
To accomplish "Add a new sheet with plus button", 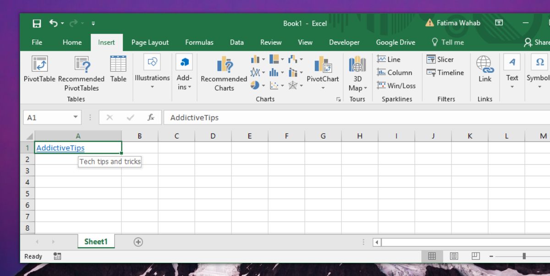I will 138,242.
